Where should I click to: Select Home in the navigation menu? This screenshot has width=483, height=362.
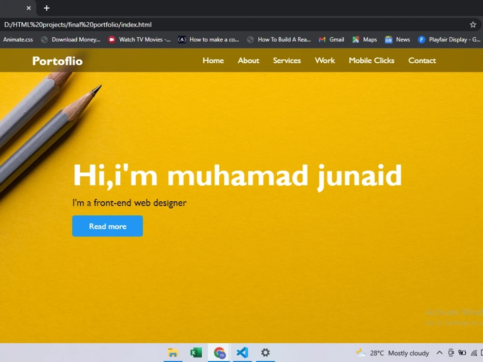pyautogui.click(x=213, y=60)
